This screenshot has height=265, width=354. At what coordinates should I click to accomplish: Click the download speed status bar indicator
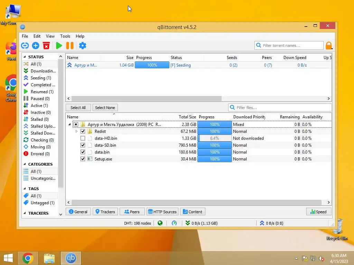coord(202,223)
